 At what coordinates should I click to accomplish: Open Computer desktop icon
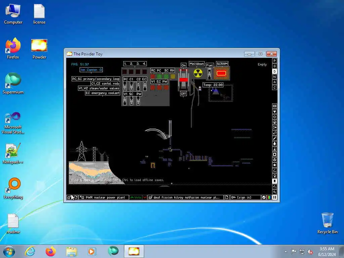13,14
